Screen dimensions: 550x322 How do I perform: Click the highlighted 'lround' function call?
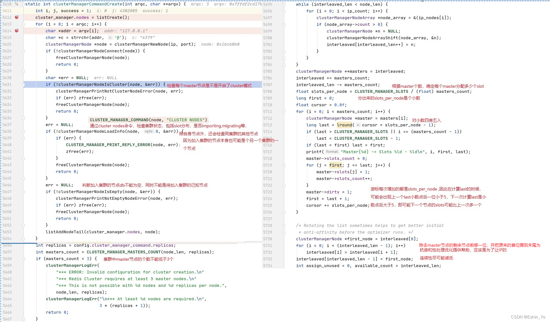coord(345,125)
